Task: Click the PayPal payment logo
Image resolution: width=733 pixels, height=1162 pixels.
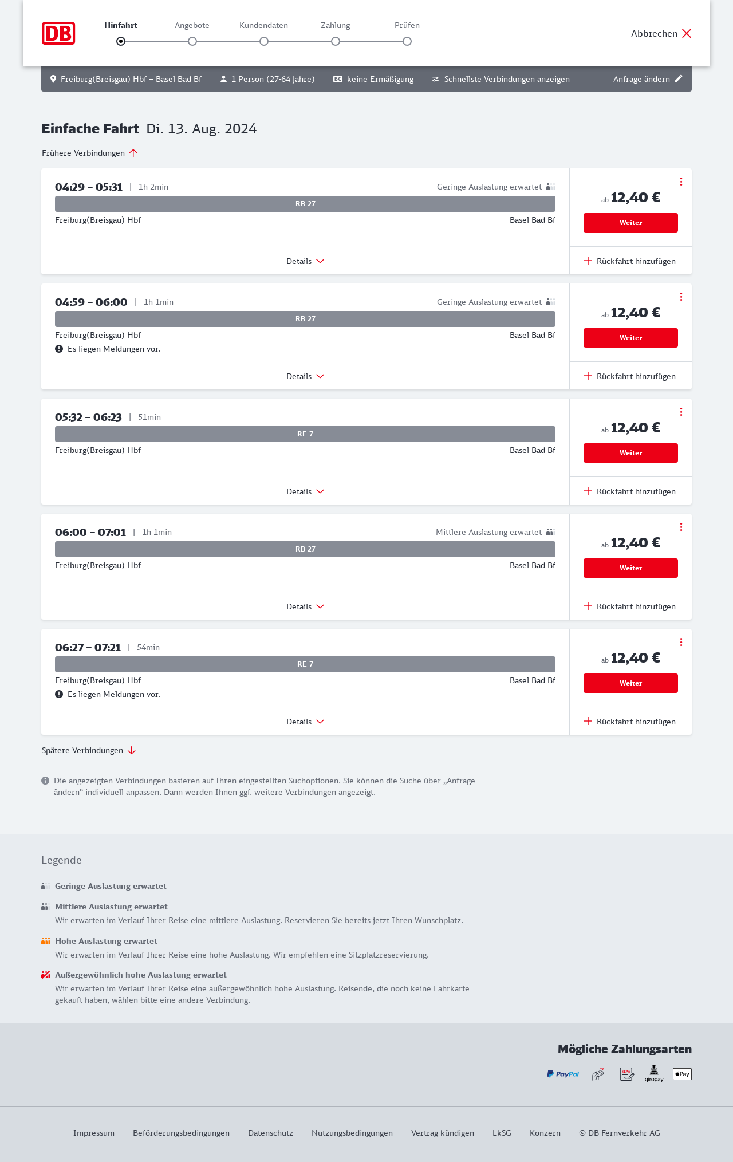Action: 563,1074
